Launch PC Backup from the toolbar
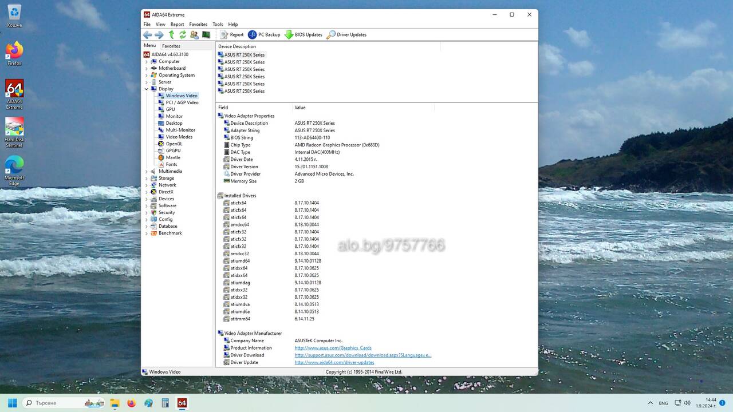 pyautogui.click(x=264, y=35)
